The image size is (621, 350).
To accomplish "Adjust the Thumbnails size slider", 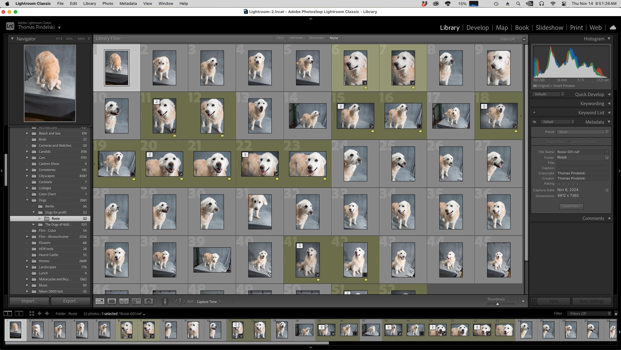I will pos(497,304).
